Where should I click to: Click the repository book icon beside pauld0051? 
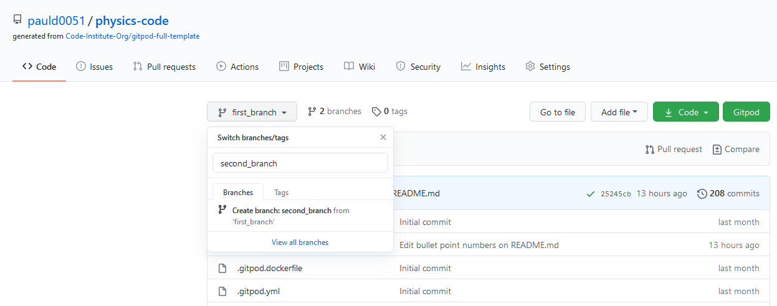click(17, 21)
